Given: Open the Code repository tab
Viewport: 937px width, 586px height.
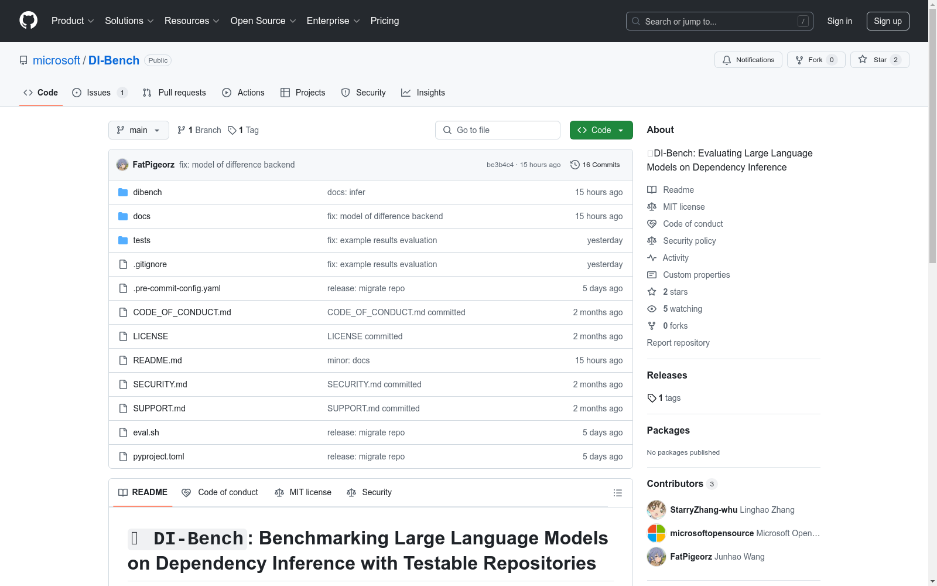Looking at the screenshot, I should coord(41,93).
